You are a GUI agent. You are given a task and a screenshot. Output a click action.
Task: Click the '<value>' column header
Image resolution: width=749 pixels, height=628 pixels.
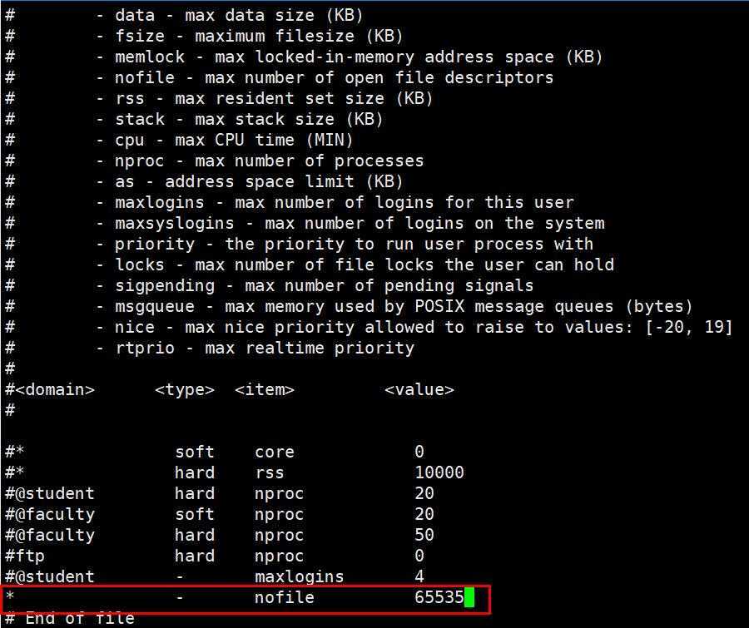(419, 390)
